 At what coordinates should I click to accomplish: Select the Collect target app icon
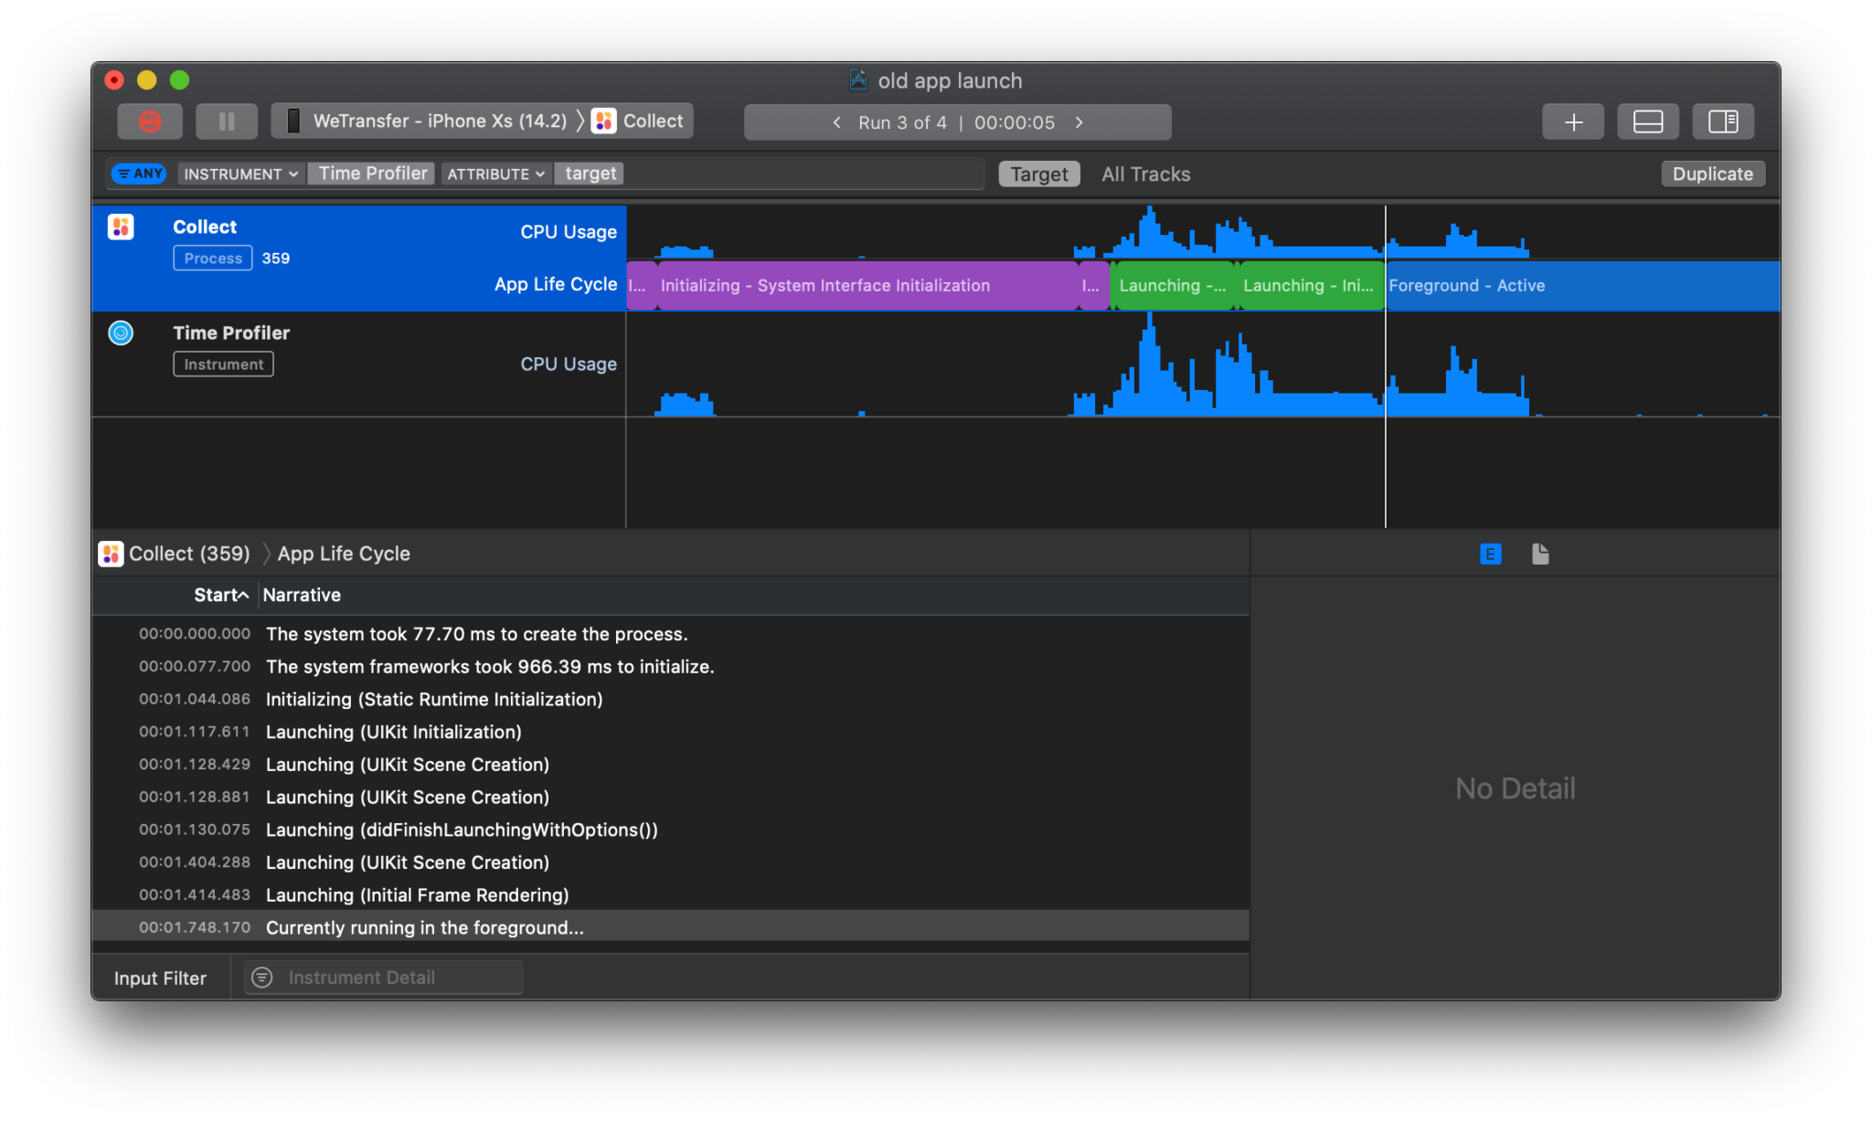click(x=604, y=122)
